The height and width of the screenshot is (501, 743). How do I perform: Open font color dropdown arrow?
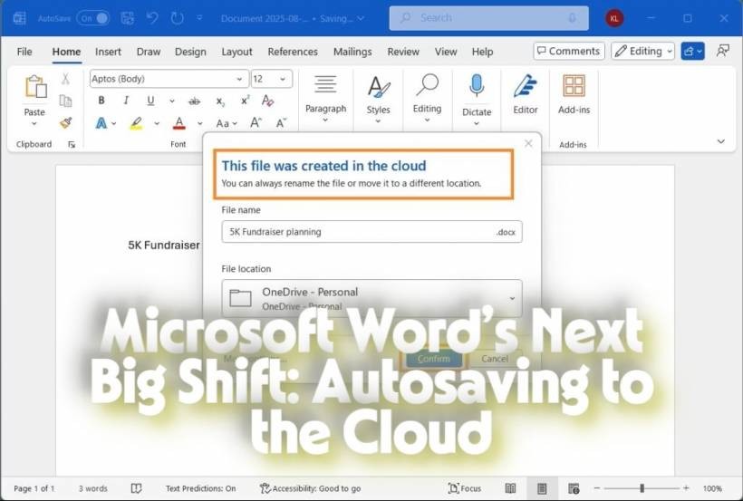200,124
